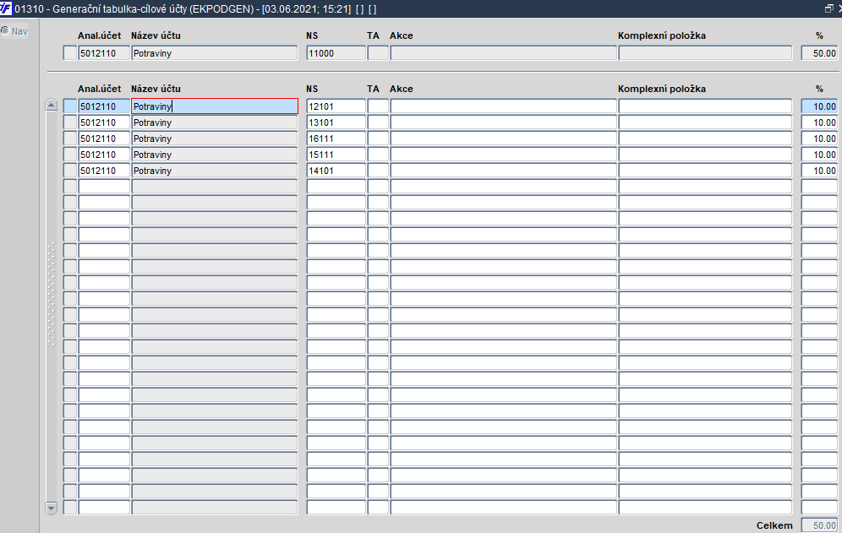Image resolution: width=842 pixels, height=533 pixels.
Task: Click the NS field with 16111
Action: point(336,139)
